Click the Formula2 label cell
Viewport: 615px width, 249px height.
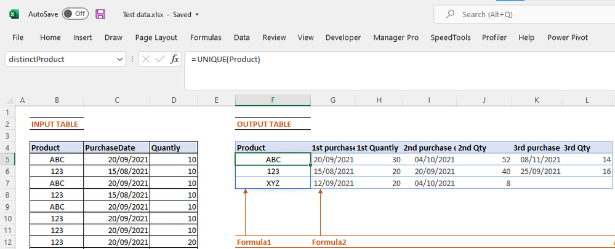pyautogui.click(x=333, y=242)
